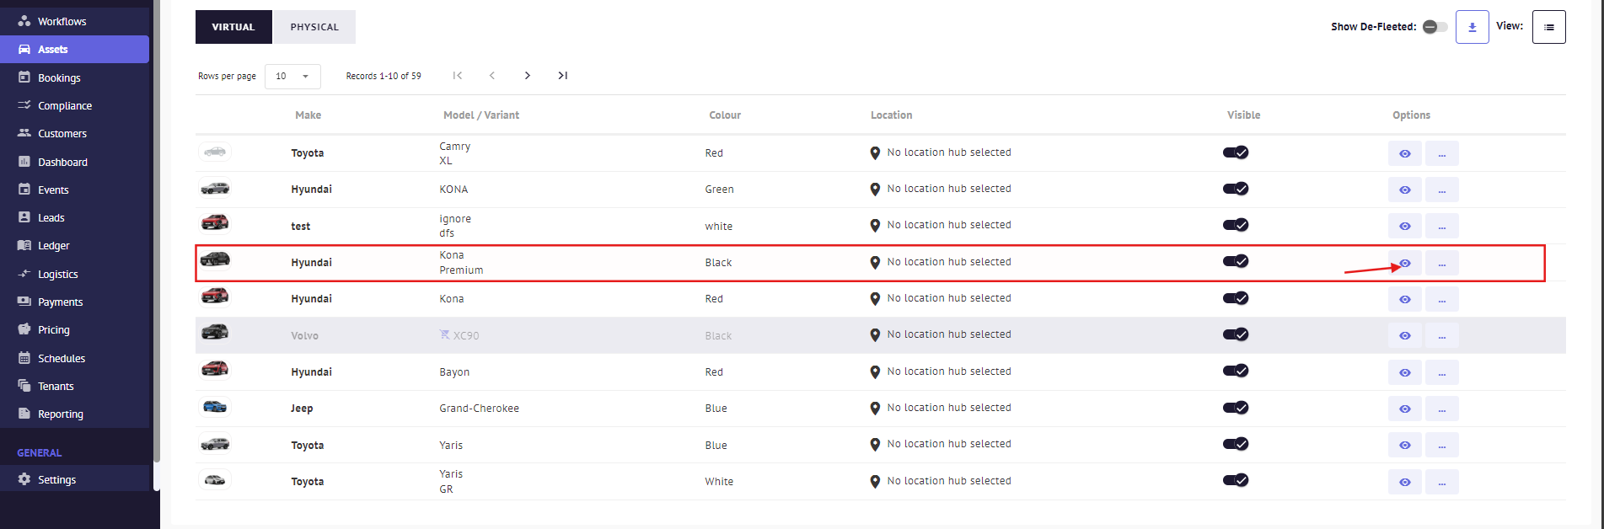
Task: Click the Pricing sidebar icon
Action: pyautogui.click(x=24, y=329)
